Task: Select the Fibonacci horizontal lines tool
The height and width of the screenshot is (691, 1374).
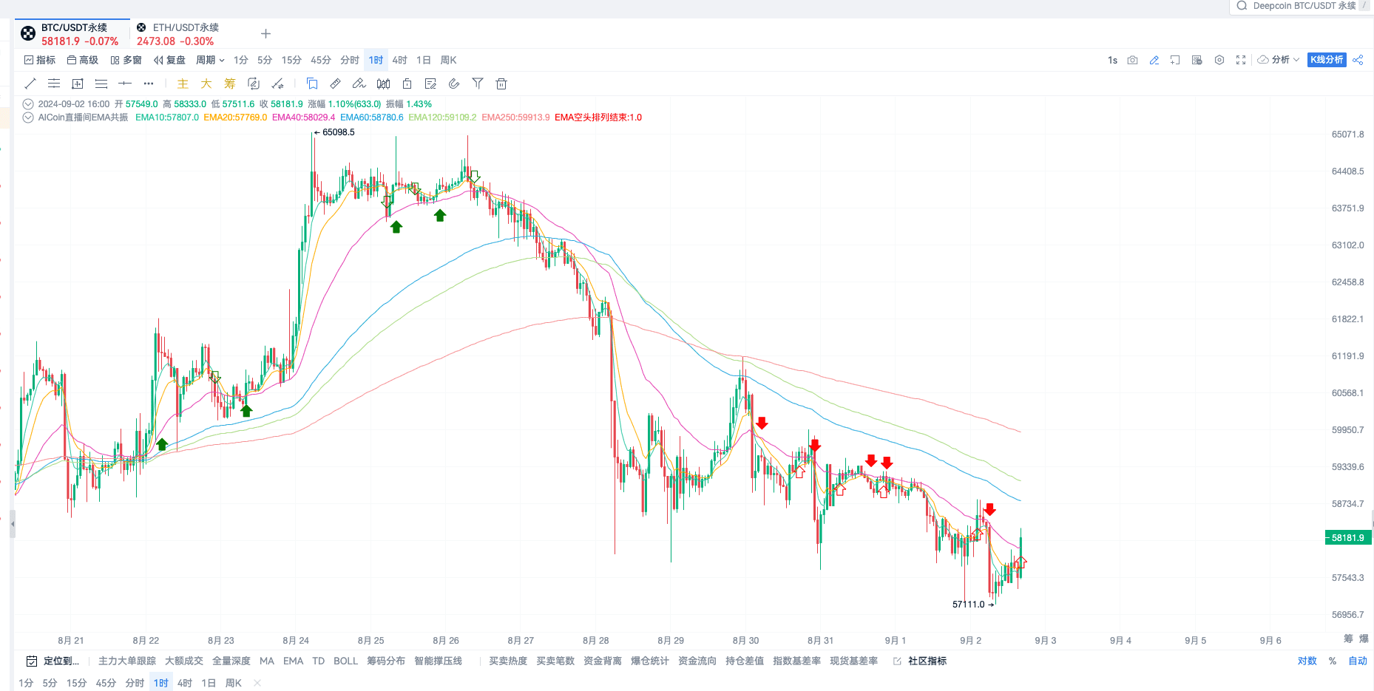Action: tap(101, 84)
